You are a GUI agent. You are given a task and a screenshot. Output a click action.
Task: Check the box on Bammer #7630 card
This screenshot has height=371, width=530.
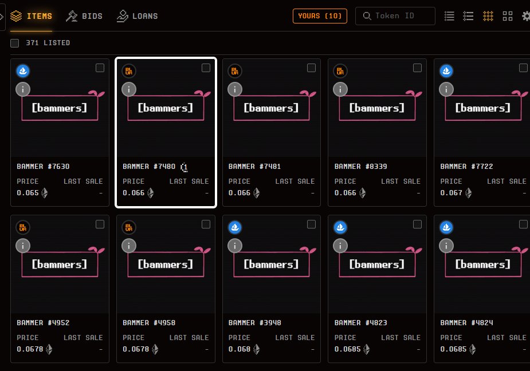point(100,68)
